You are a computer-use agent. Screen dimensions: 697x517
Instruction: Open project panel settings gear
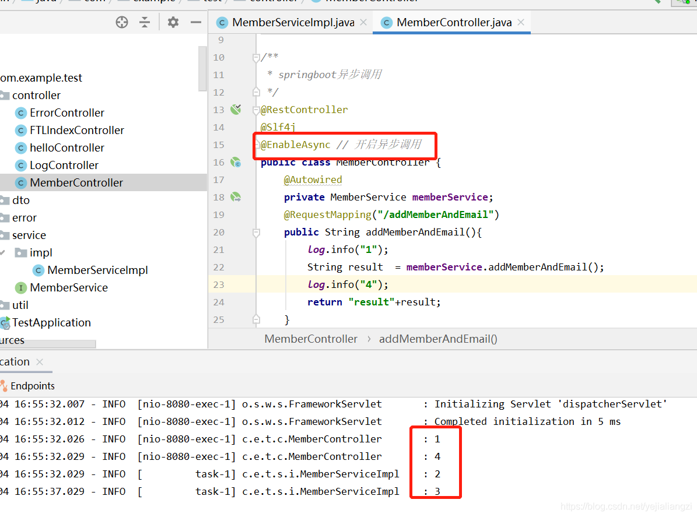(x=173, y=22)
